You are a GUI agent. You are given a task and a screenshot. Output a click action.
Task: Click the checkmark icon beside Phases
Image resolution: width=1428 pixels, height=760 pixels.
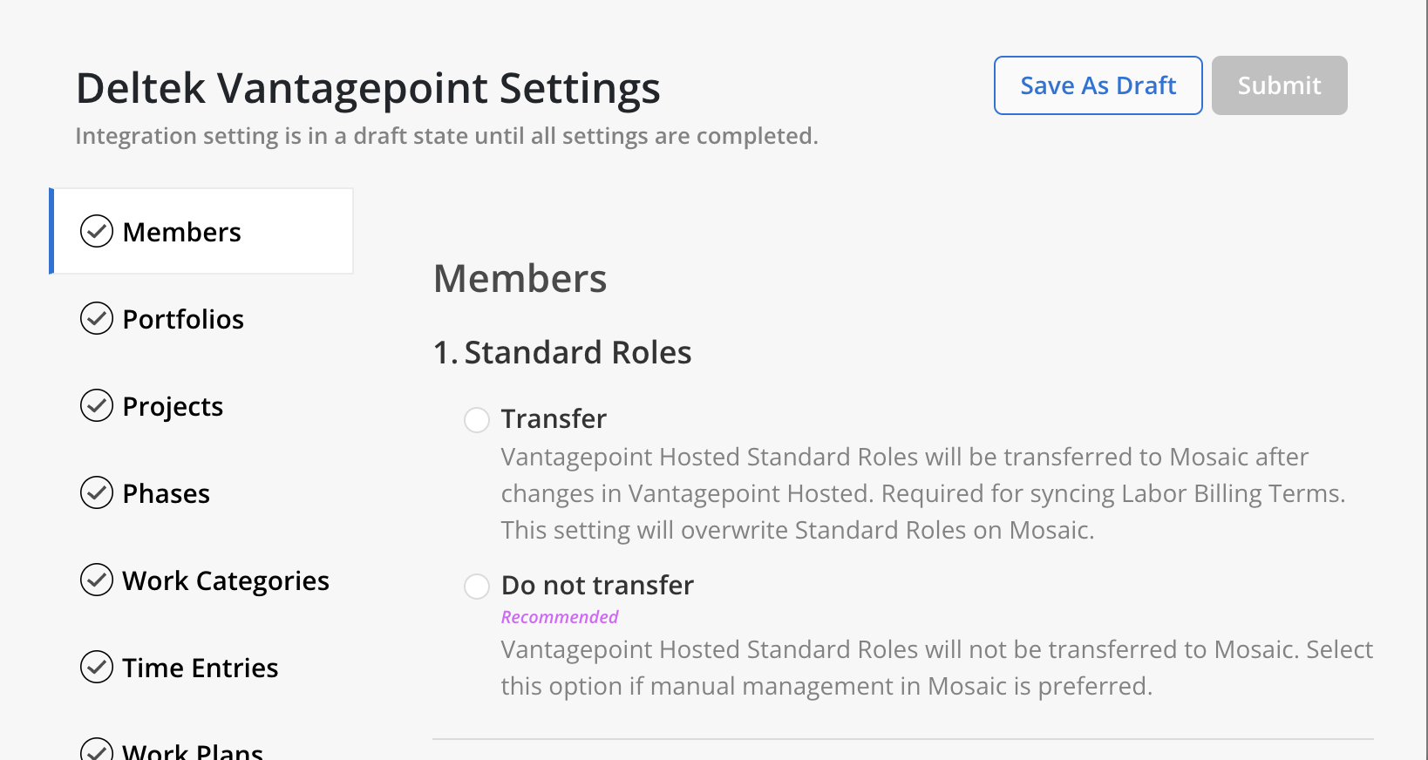pyautogui.click(x=97, y=493)
